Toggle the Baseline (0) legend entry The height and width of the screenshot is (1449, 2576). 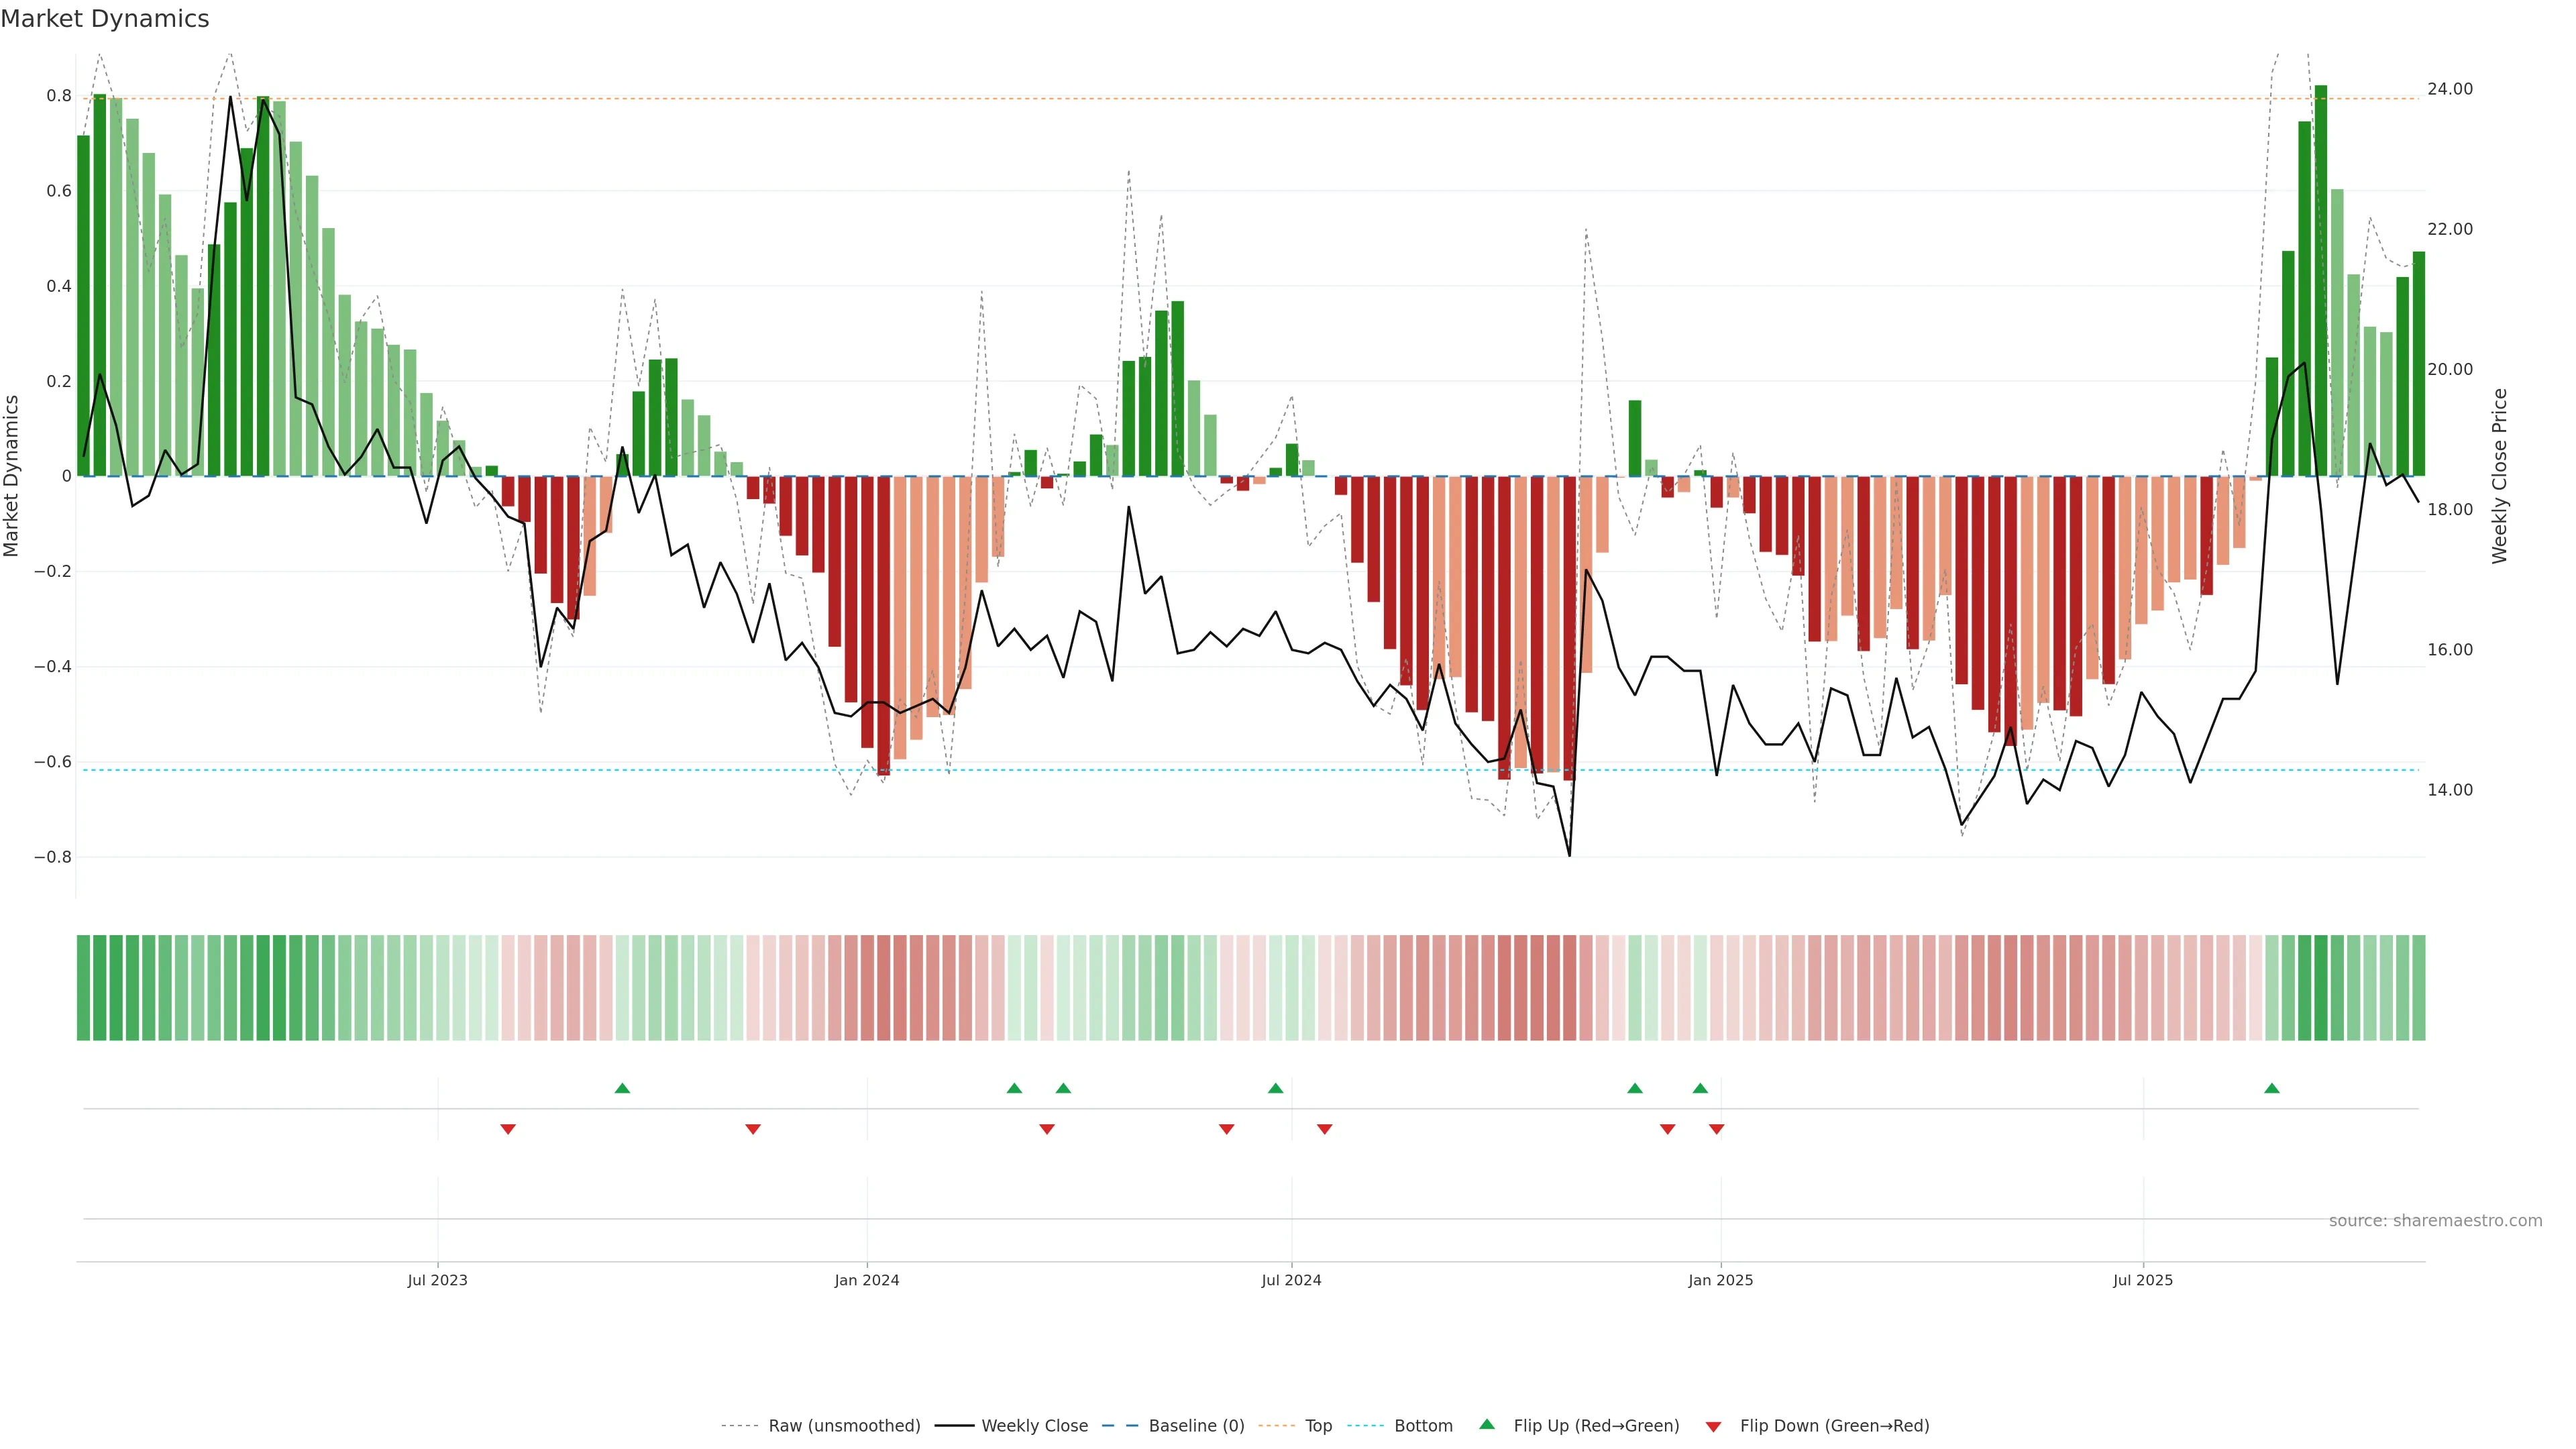[x=1196, y=1426]
